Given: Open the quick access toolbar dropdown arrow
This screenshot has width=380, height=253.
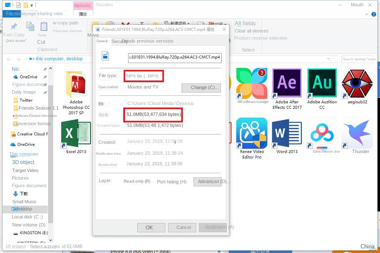Looking at the screenshot, I should [x=32, y=5].
